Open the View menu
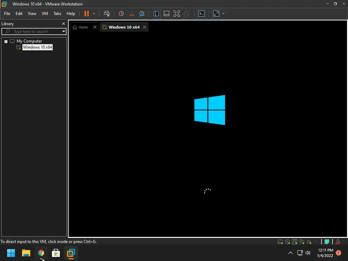This screenshot has height=261, width=348. click(x=32, y=14)
